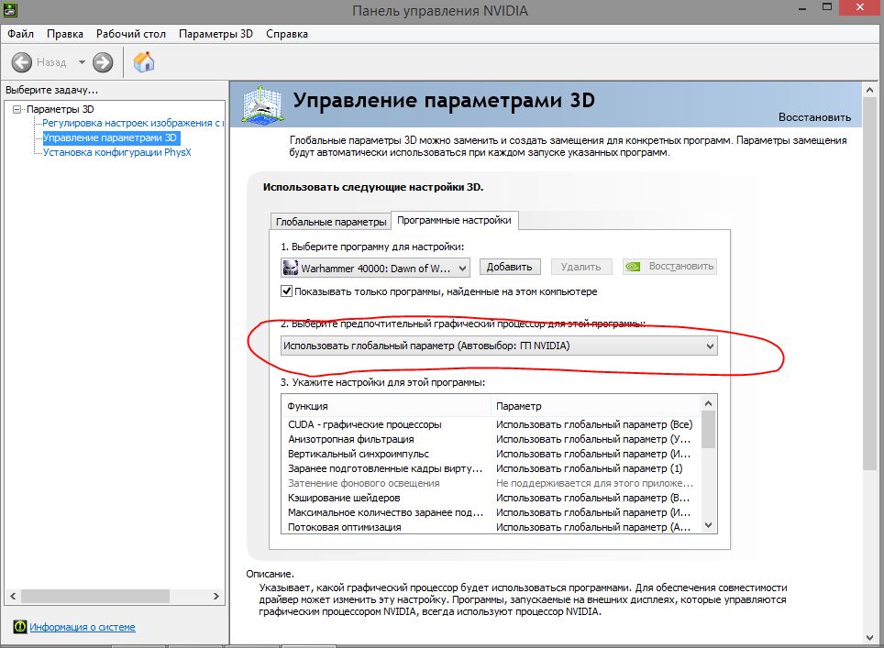The height and width of the screenshot is (648, 884).
Task: Select Установка конфигурации PhysX tree item
Action: click(117, 152)
